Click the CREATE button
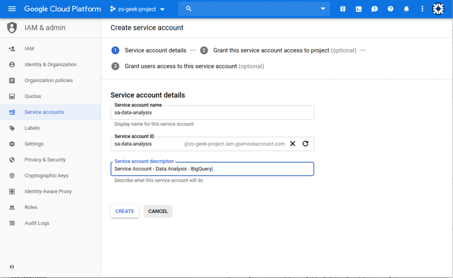Screen dimensions: 453x278 (124, 211)
